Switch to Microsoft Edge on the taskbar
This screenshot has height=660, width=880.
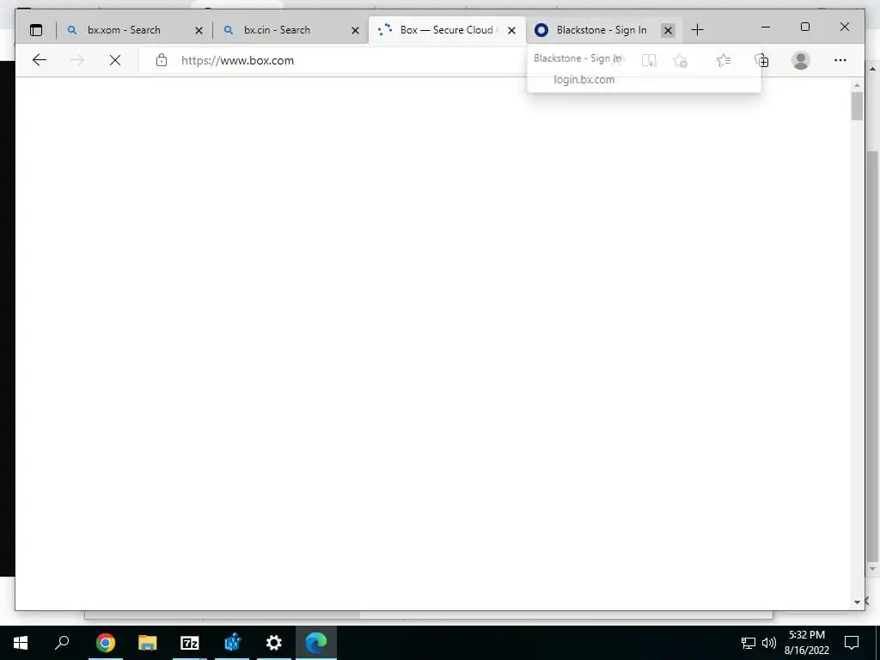click(x=316, y=643)
